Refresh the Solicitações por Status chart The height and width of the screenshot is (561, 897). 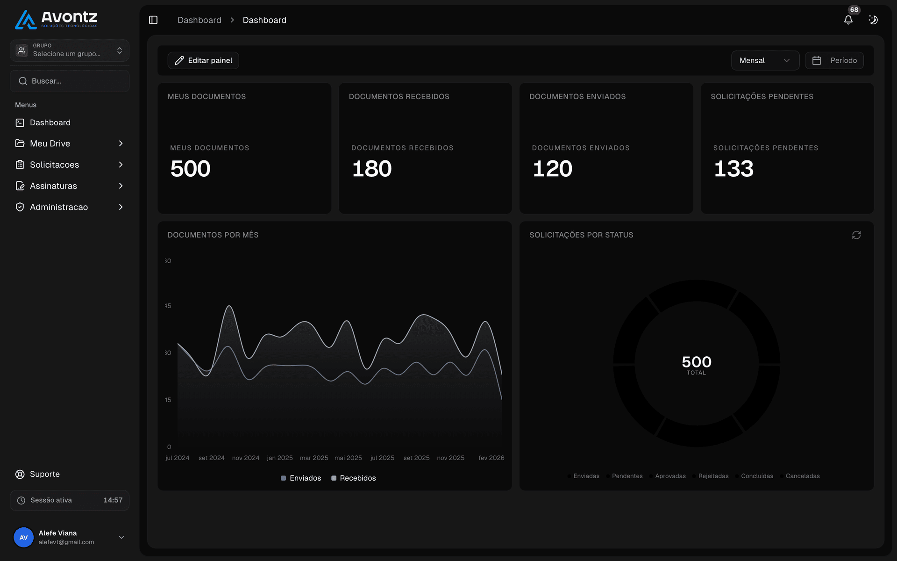tap(856, 235)
